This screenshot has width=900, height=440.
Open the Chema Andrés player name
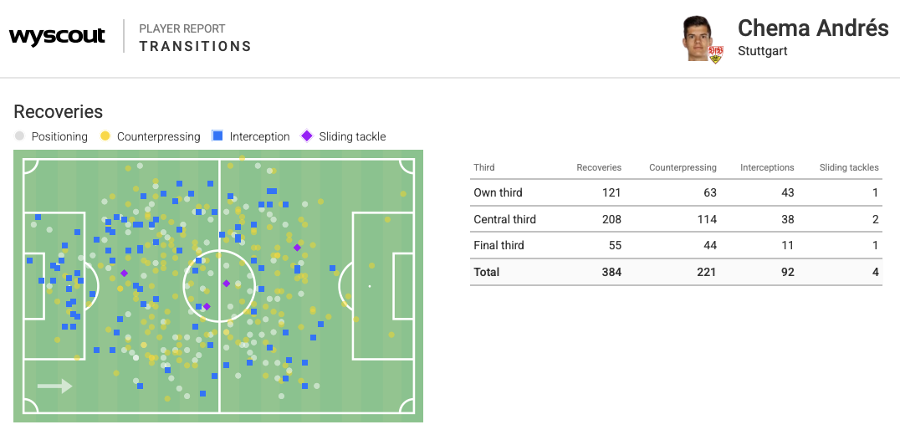(x=812, y=28)
